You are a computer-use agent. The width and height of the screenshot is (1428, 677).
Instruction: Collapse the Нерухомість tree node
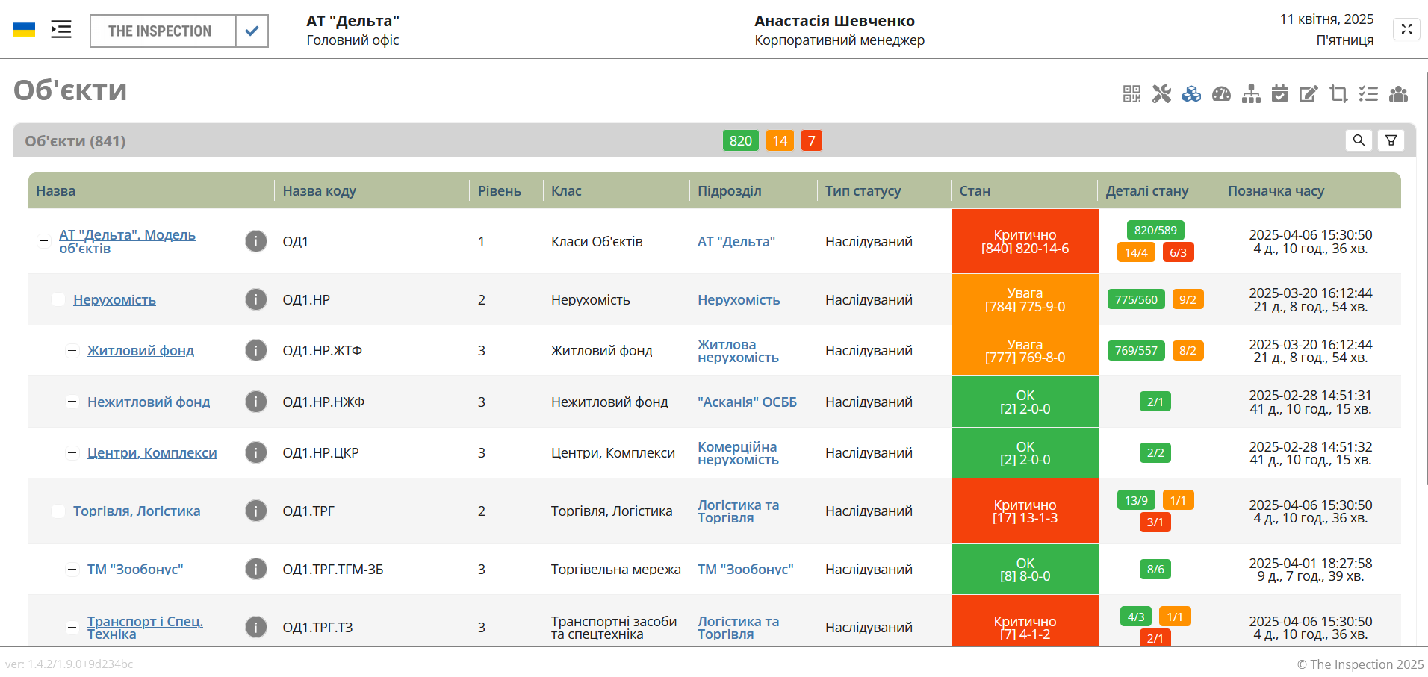(x=58, y=300)
